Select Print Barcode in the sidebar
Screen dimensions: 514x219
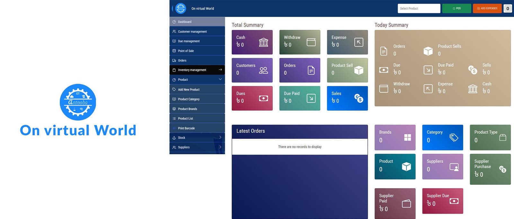pyautogui.click(x=197, y=128)
